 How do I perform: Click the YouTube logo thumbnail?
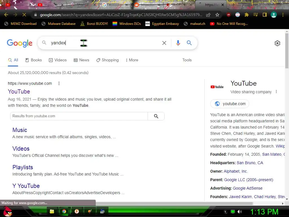click(x=217, y=87)
